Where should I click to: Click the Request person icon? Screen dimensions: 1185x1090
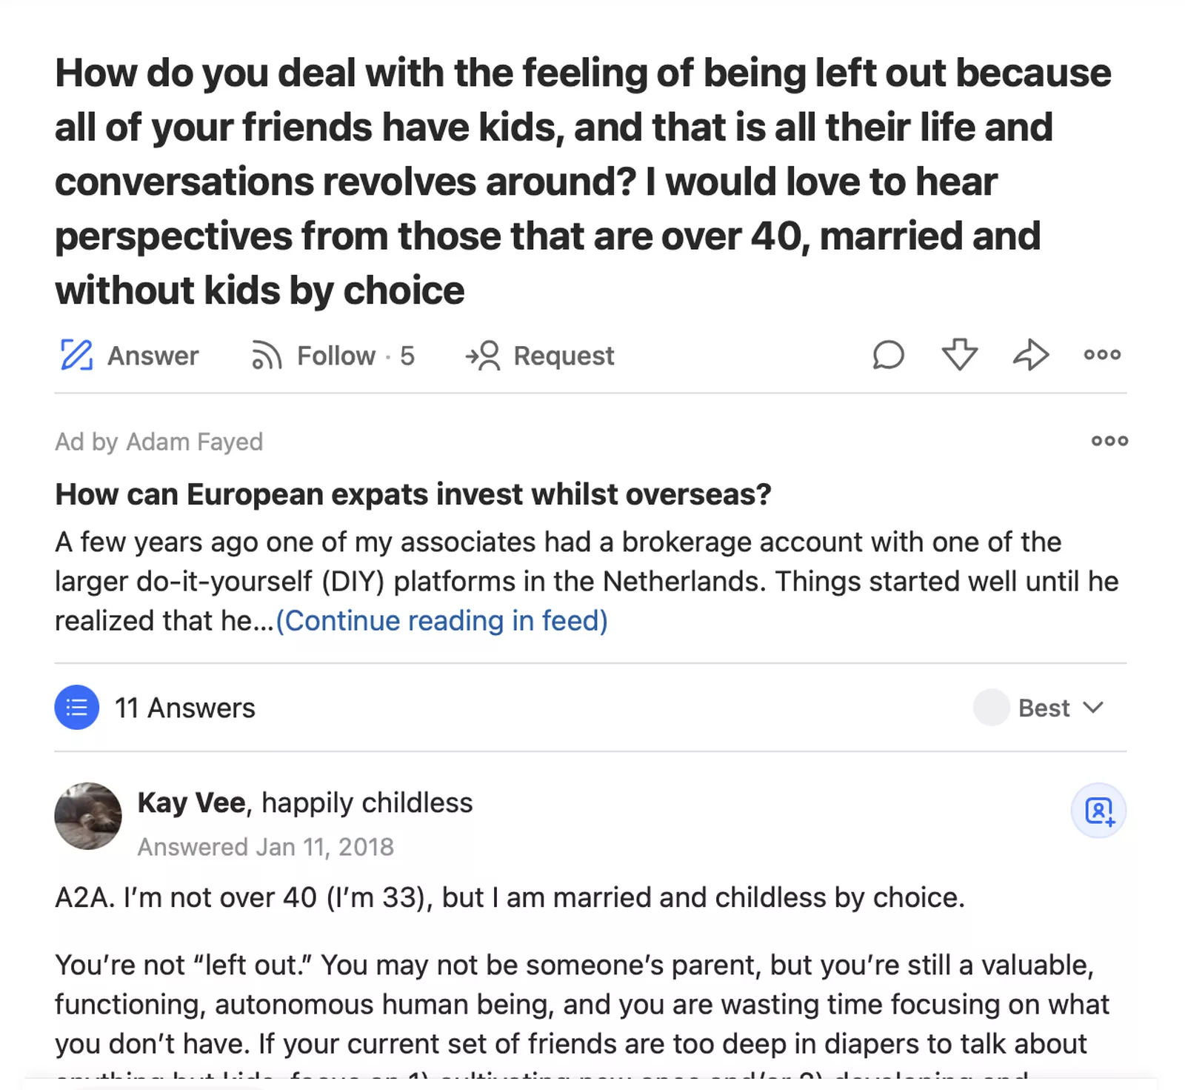(x=483, y=356)
